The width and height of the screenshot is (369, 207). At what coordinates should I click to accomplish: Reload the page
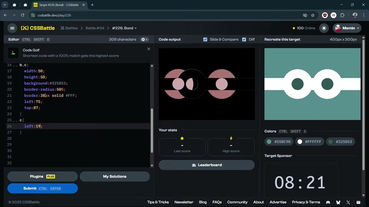pyautogui.click(x=22, y=15)
